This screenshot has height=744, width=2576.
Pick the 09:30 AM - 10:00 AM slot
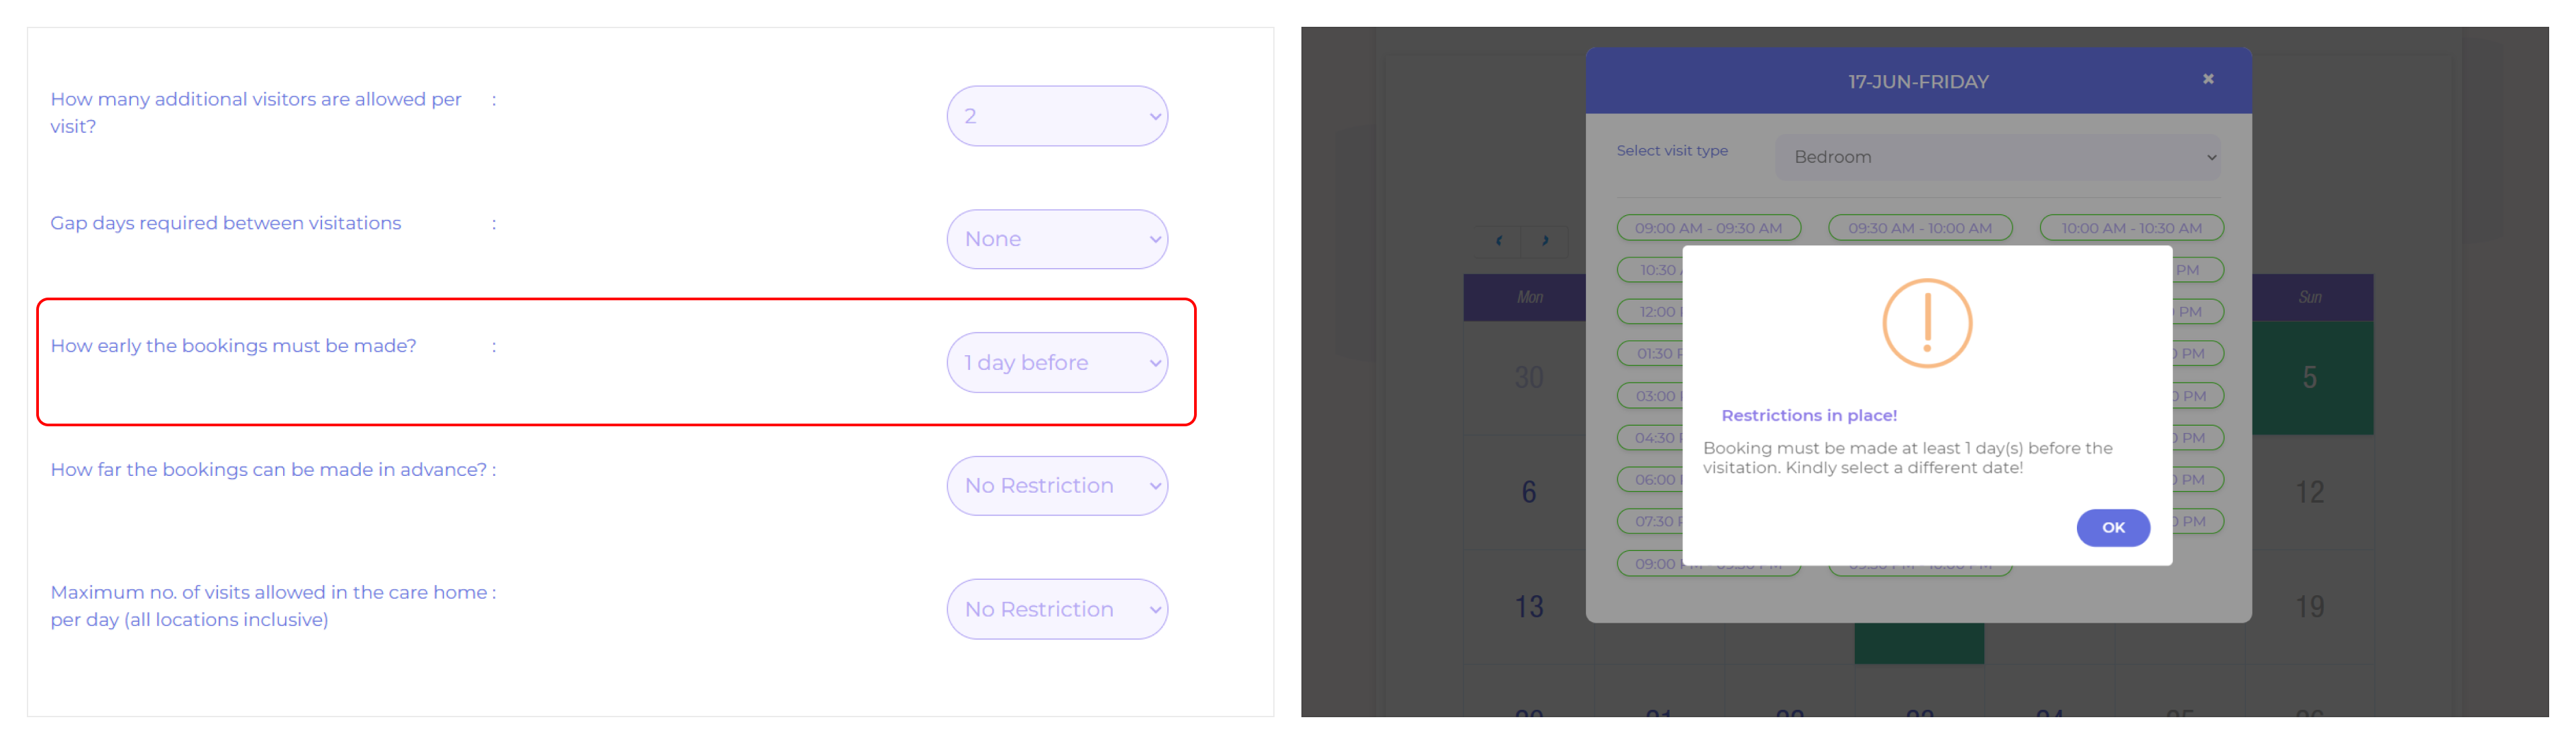[x=1919, y=228]
